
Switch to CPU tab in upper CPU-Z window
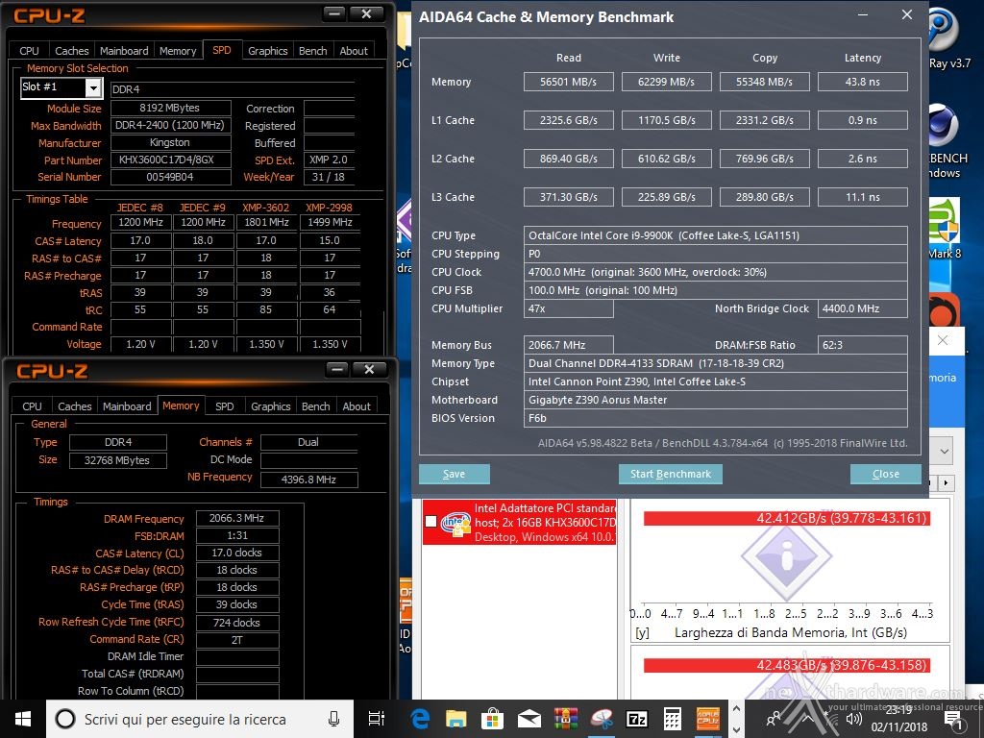pos(29,51)
